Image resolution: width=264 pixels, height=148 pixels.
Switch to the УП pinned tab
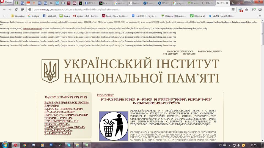pos(69,3)
